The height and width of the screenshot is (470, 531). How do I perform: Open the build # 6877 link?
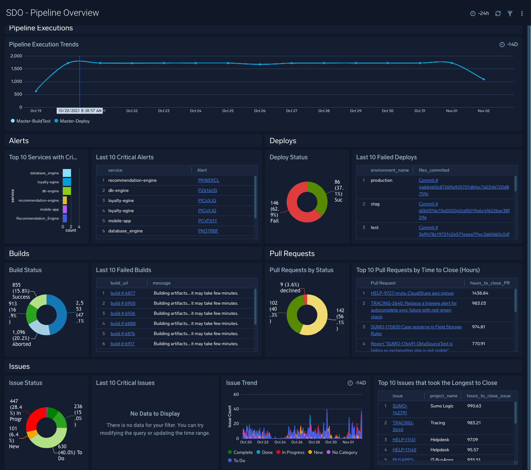[x=123, y=293]
